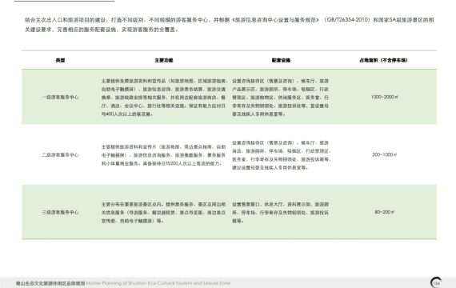Viewport: 456px width, 288px height.
Task: Click the 二级 center main function description
Action: click(163, 155)
